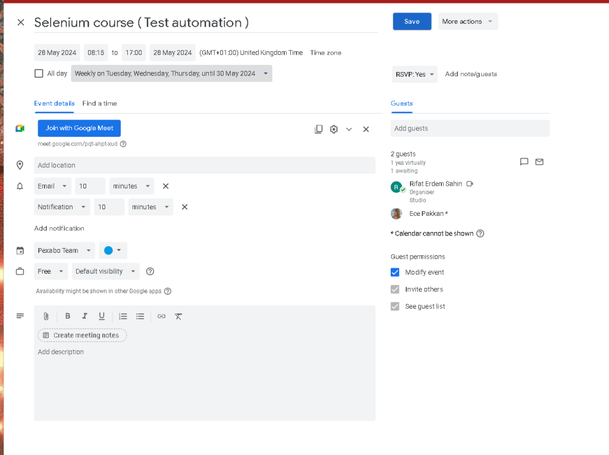Change the 17:00 end time
The width and height of the screenshot is (609, 455).
tap(134, 52)
